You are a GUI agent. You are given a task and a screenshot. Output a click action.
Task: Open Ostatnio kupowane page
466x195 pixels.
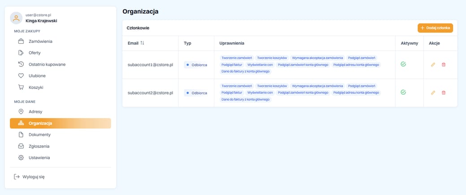point(60,64)
